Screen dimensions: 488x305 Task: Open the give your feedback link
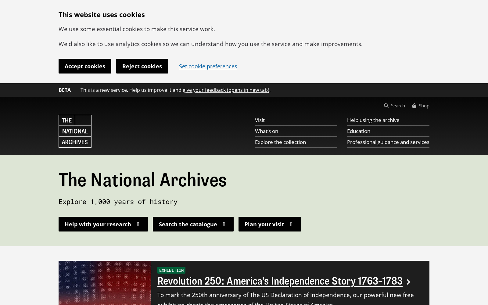226,90
